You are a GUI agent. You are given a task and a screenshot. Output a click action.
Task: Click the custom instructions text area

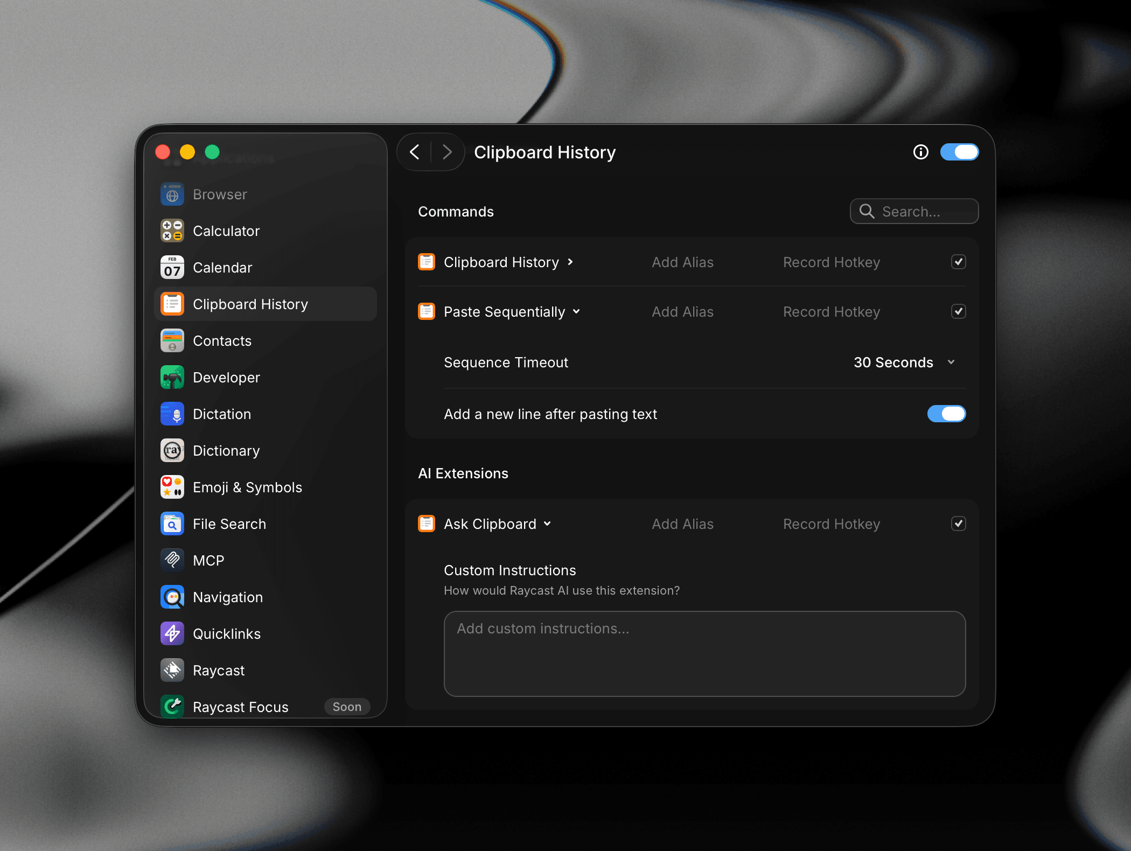click(x=704, y=653)
